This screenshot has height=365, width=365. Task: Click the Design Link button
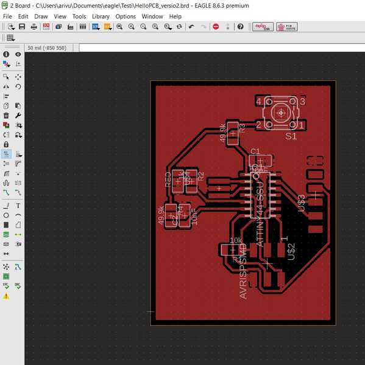pos(263,27)
